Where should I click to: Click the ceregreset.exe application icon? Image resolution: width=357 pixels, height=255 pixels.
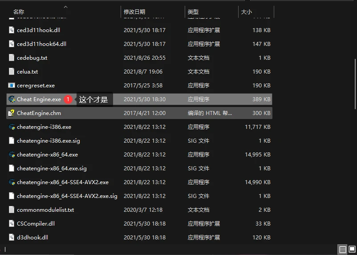[12, 85]
